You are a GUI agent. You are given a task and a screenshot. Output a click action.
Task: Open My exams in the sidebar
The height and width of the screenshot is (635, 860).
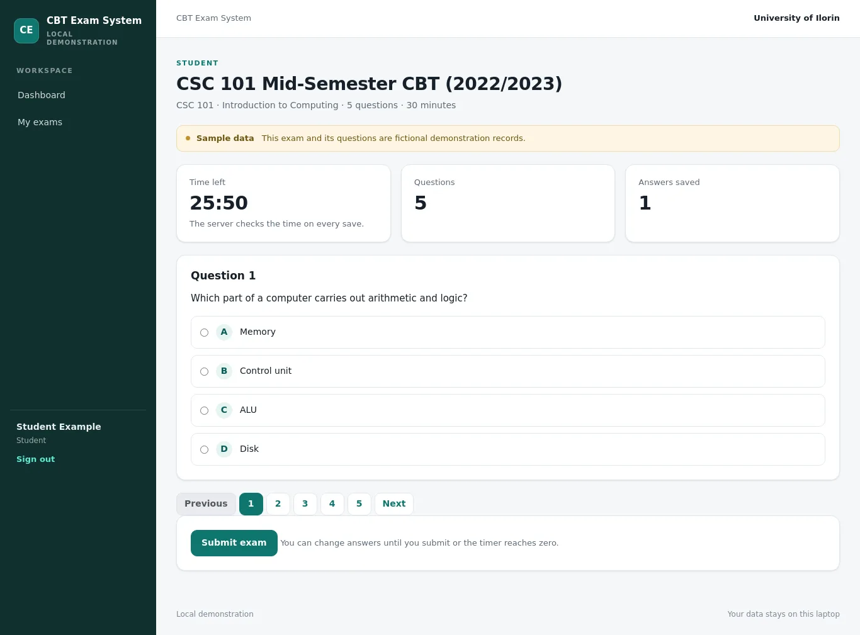coord(78,122)
